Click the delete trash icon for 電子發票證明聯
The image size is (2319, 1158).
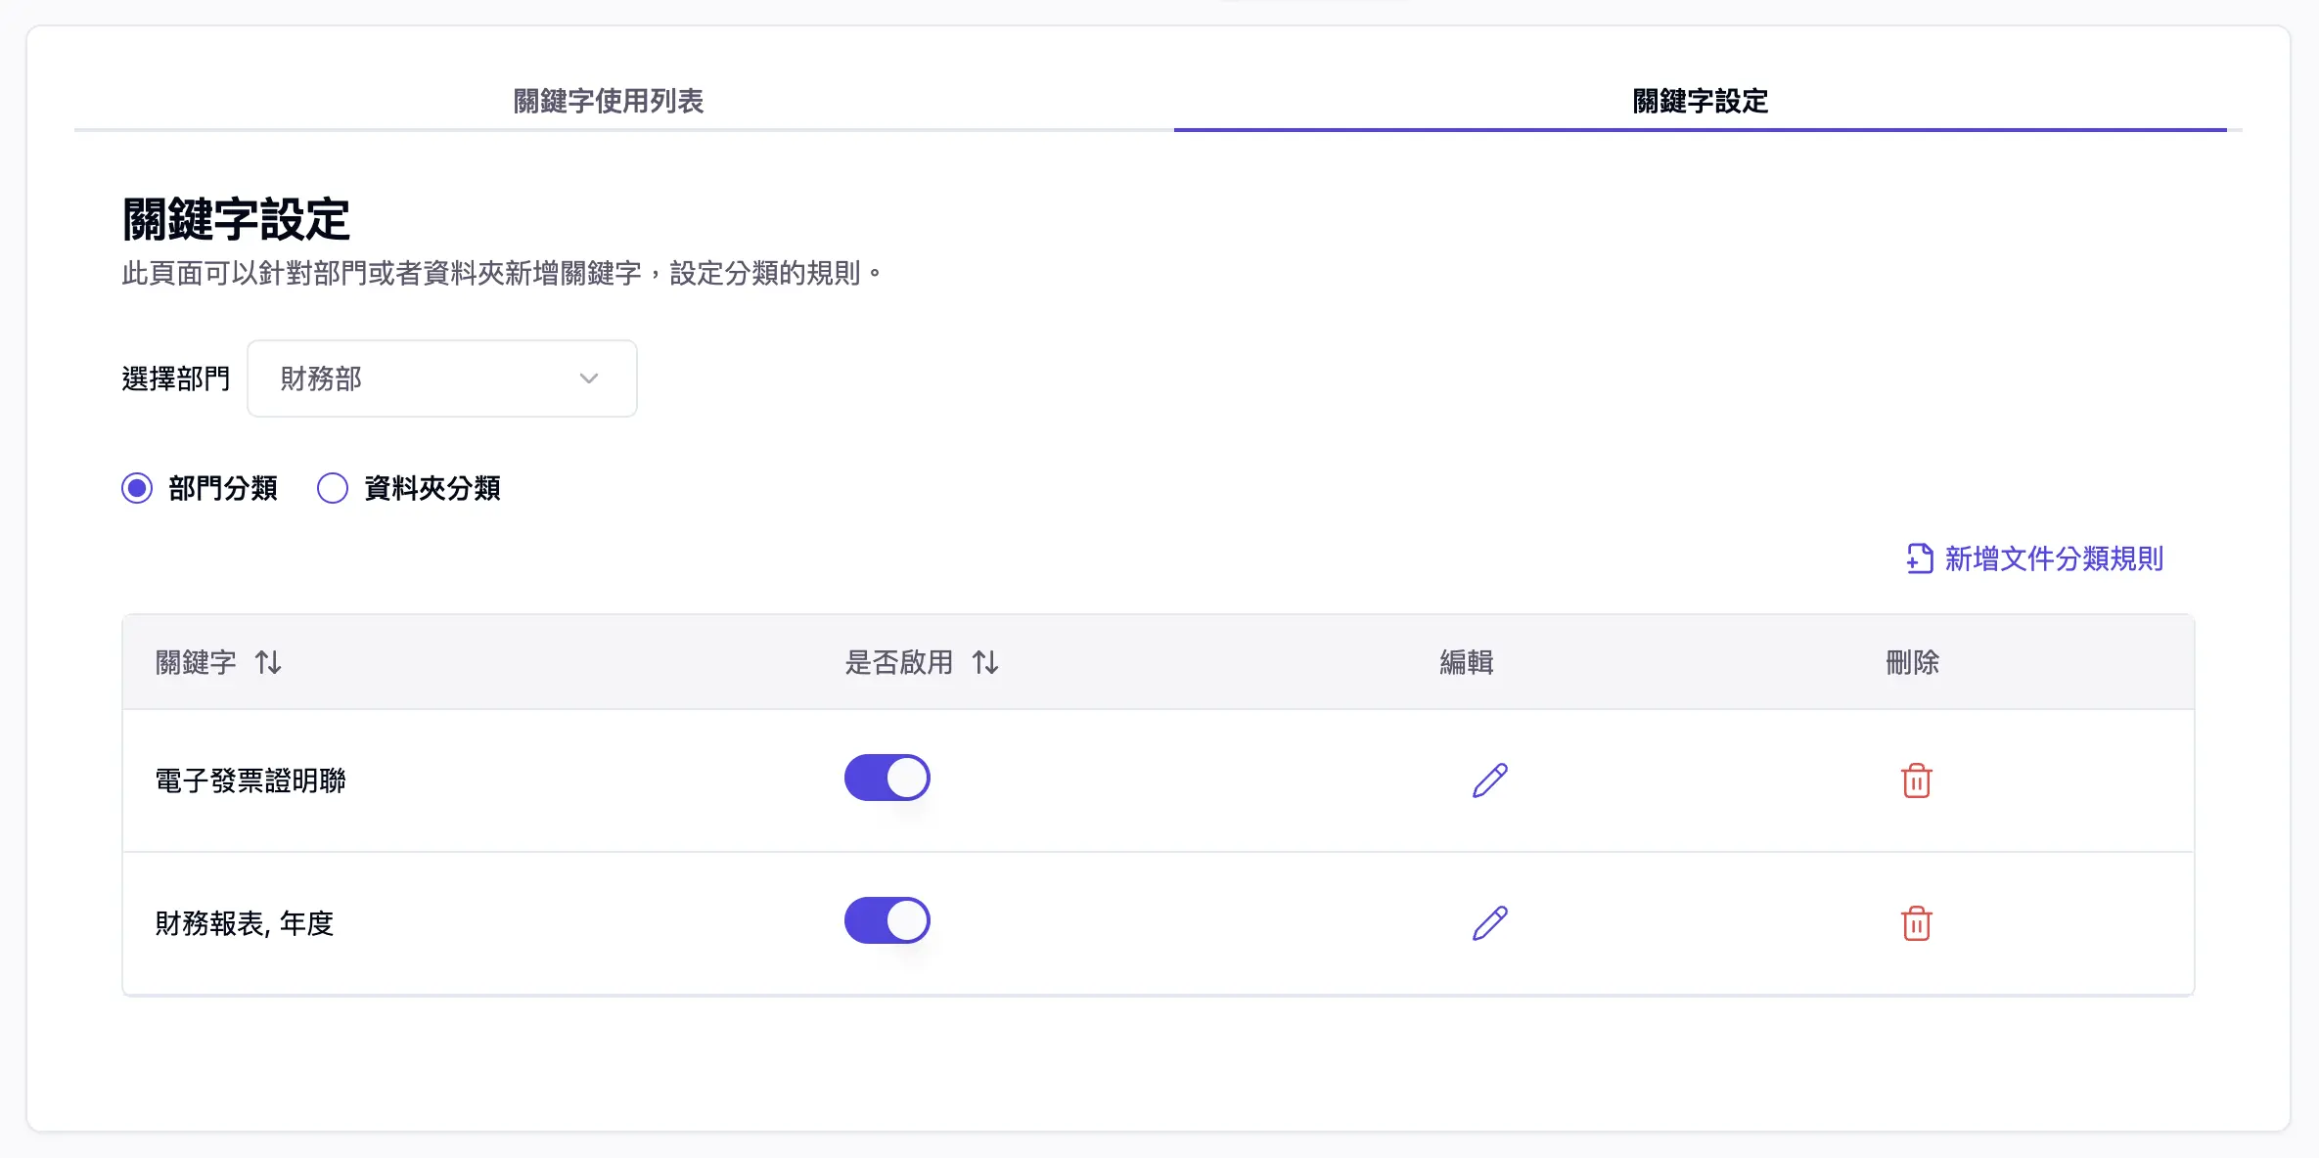coord(1915,779)
